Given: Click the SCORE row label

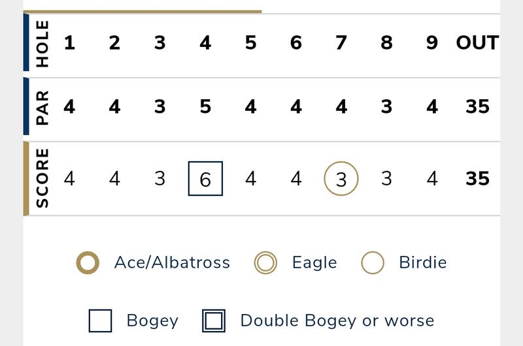Looking at the screenshot, I should pos(43,178).
